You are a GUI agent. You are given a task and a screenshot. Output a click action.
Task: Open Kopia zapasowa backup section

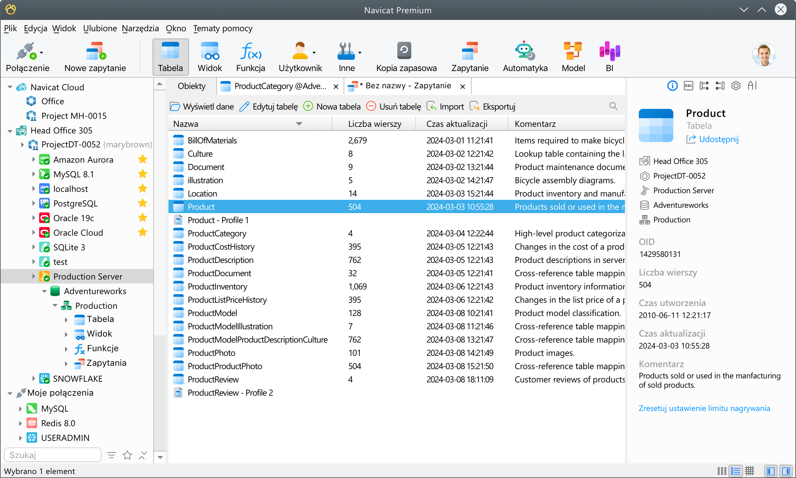tap(406, 57)
